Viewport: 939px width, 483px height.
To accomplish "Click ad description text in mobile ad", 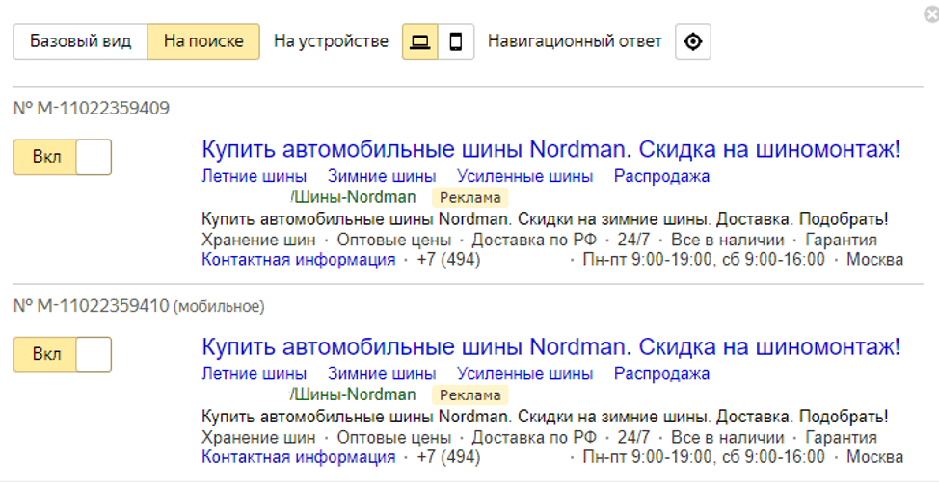I will [545, 416].
